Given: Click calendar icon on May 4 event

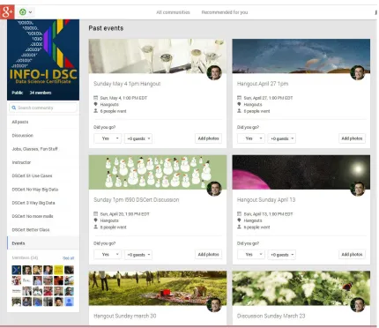Looking at the screenshot, I should point(95,98).
